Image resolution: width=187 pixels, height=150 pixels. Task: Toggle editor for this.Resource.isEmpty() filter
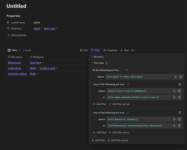(x=174, y=119)
